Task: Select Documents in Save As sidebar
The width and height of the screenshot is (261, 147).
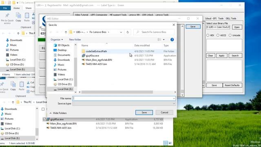Action: [x=62, y=55]
